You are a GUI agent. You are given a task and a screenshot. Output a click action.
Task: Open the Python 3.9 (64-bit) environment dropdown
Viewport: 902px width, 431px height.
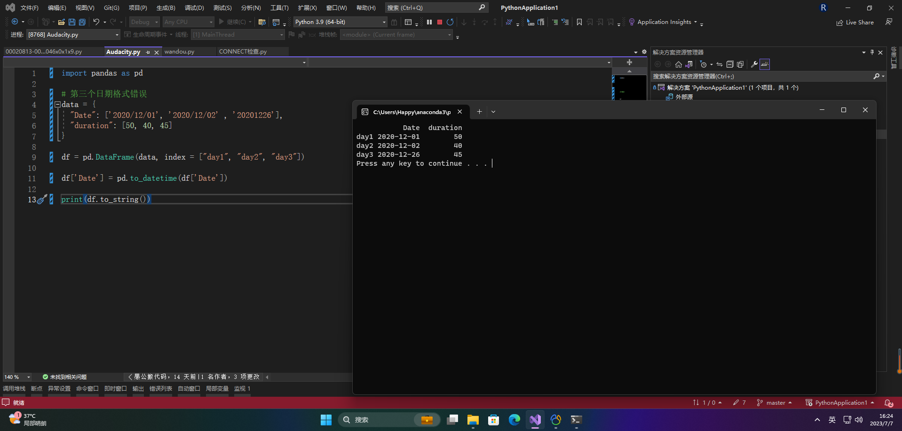340,22
